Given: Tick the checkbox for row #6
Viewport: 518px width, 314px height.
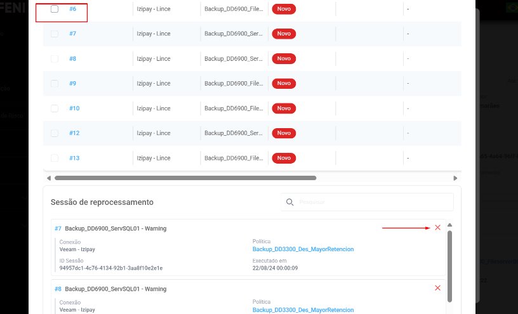Looking at the screenshot, I should point(55,9).
